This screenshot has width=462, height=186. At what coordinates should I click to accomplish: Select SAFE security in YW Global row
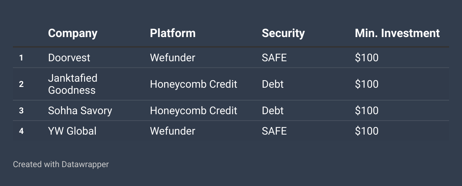pyautogui.click(x=274, y=131)
